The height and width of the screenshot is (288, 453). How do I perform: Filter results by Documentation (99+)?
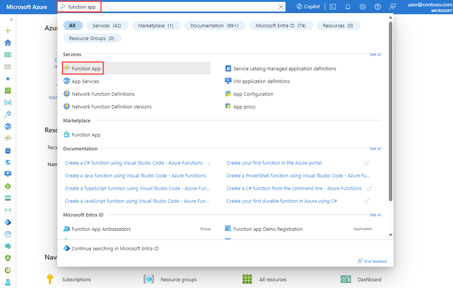[x=214, y=26]
